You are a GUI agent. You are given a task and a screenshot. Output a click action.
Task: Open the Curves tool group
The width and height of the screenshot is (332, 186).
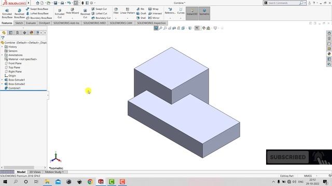pyautogui.click(x=181, y=11)
